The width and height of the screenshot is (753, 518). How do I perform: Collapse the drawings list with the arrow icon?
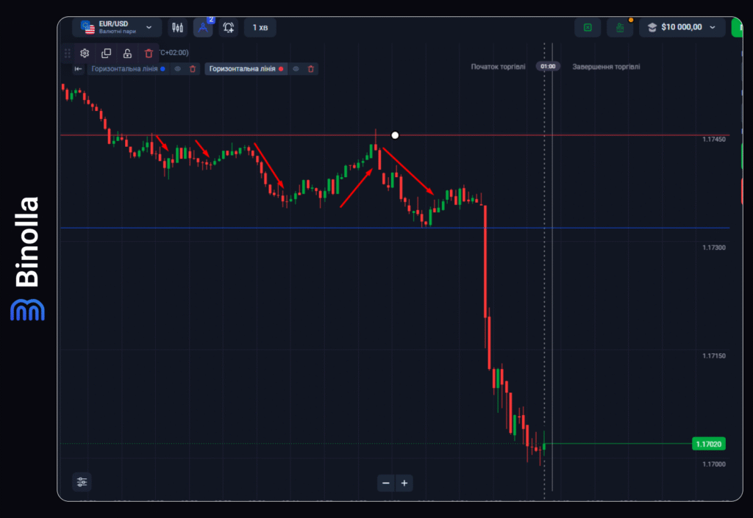pos(78,69)
